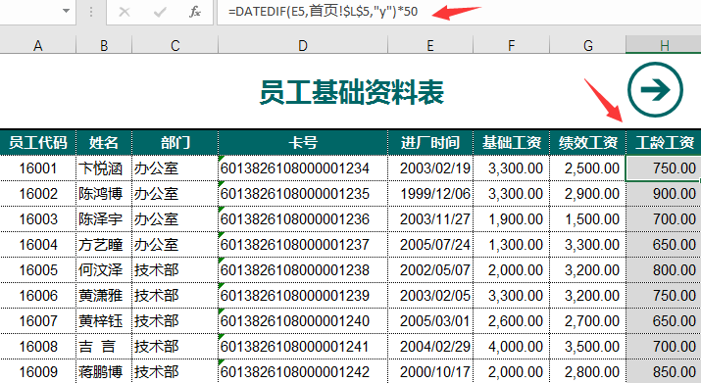
Task: Select seniority pay cell 850.00
Action: coord(664,371)
